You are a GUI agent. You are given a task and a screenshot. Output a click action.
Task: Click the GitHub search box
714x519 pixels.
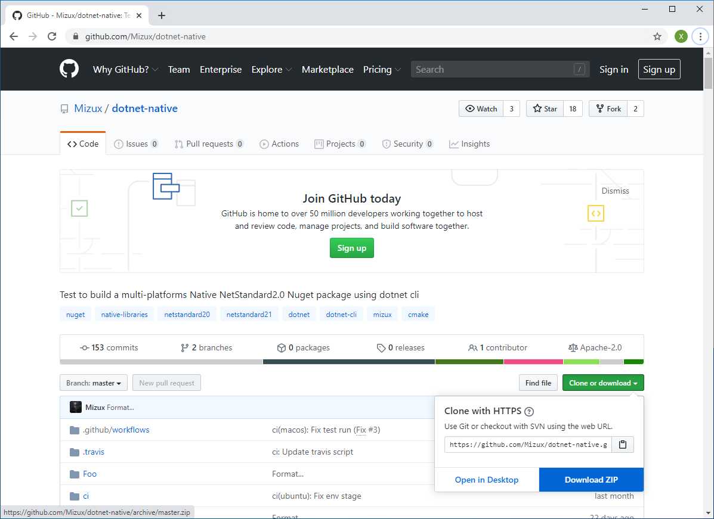pyautogui.click(x=500, y=69)
